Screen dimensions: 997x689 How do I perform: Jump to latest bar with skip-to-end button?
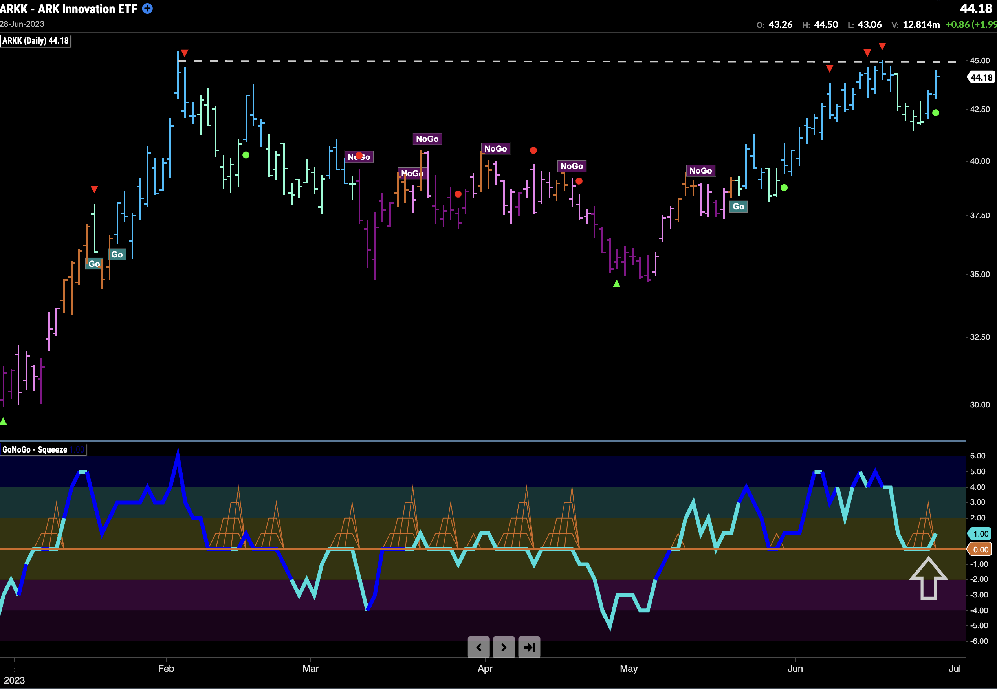click(529, 647)
